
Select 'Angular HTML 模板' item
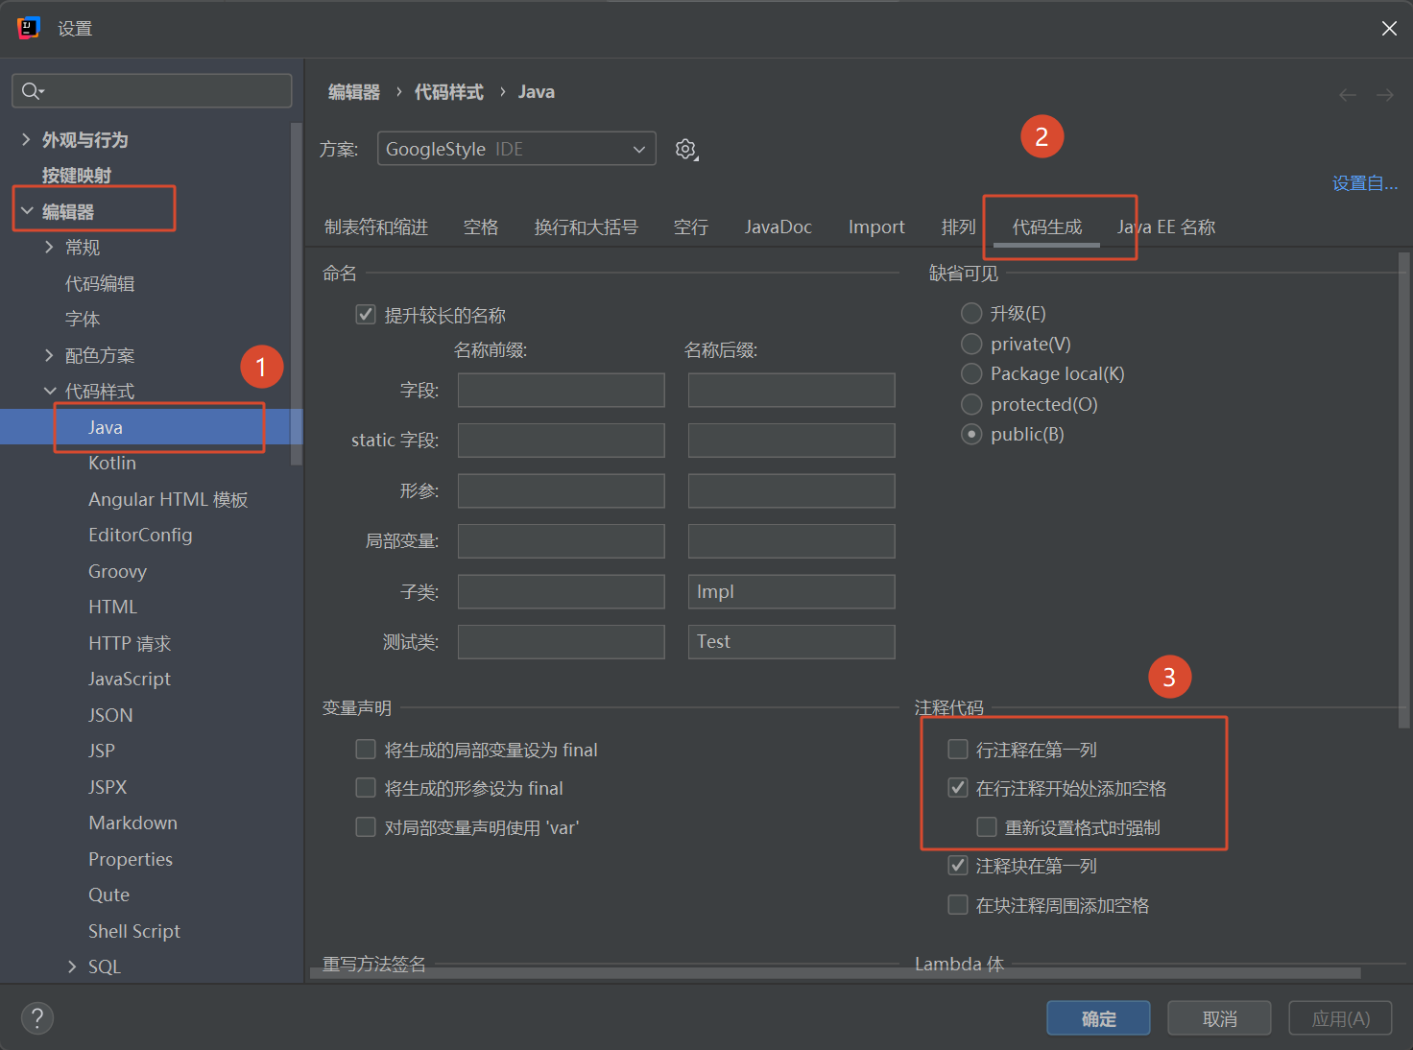click(x=168, y=499)
